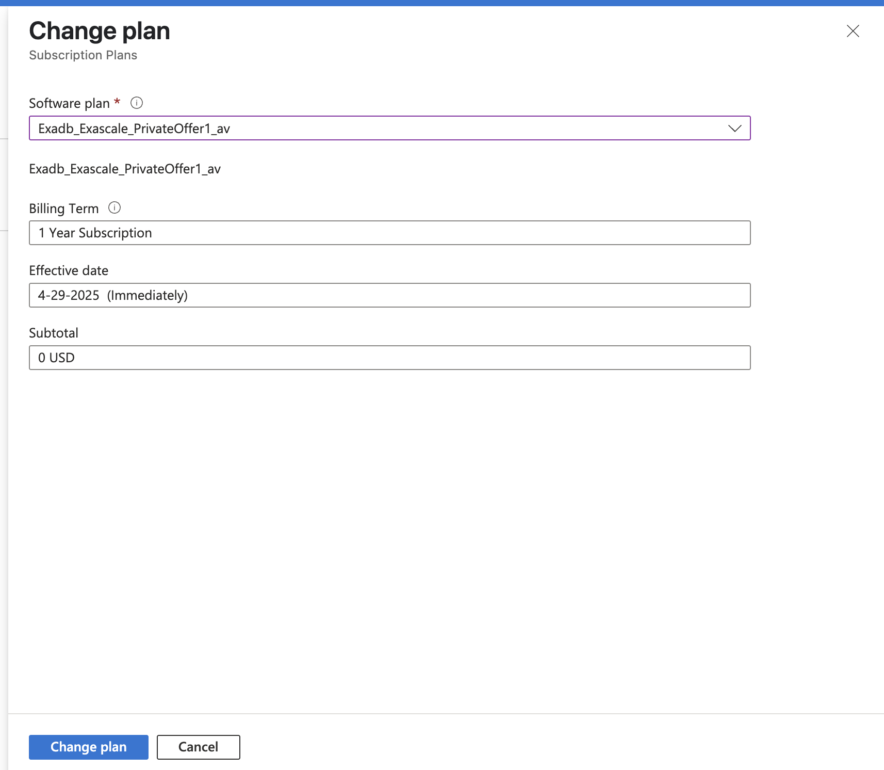884x770 pixels.
Task: Click the Software plan label
Action: (x=69, y=104)
